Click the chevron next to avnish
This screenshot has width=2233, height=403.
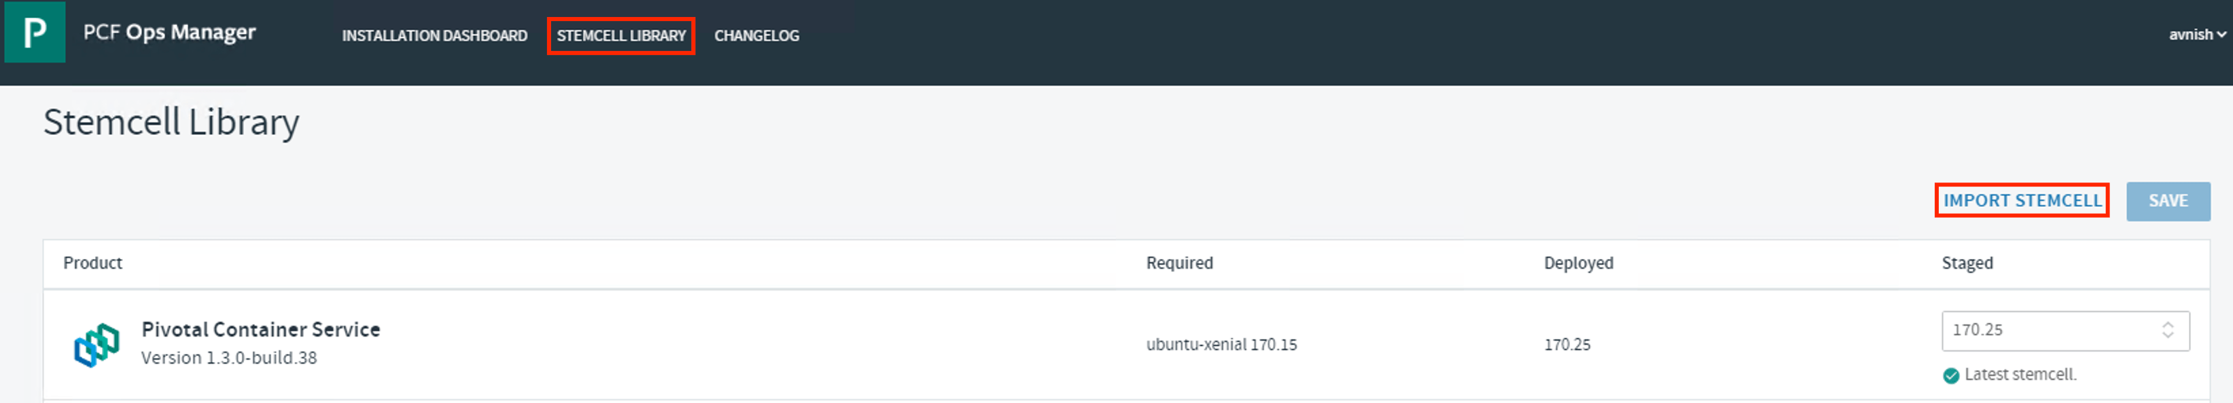coord(2221,35)
